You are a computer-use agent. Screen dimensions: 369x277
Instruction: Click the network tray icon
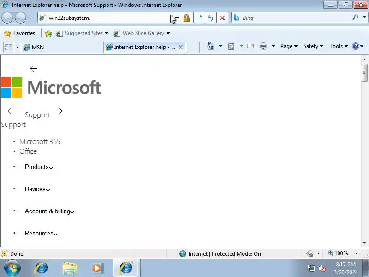[311, 268]
